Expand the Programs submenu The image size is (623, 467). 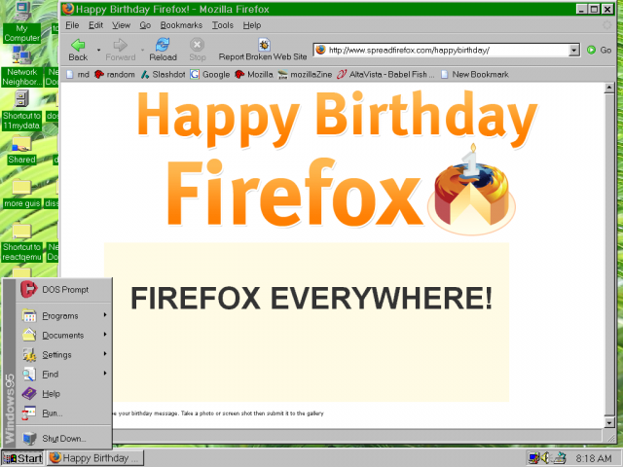tap(60, 316)
